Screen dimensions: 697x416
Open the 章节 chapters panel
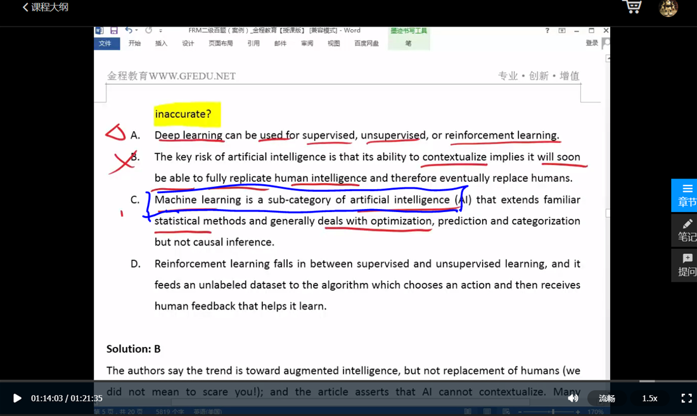point(685,195)
